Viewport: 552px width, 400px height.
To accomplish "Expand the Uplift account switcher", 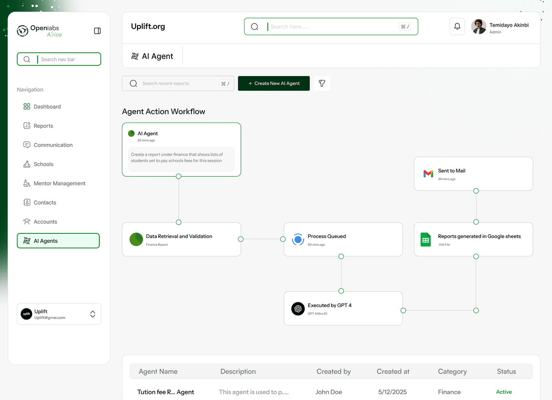I will point(92,314).
